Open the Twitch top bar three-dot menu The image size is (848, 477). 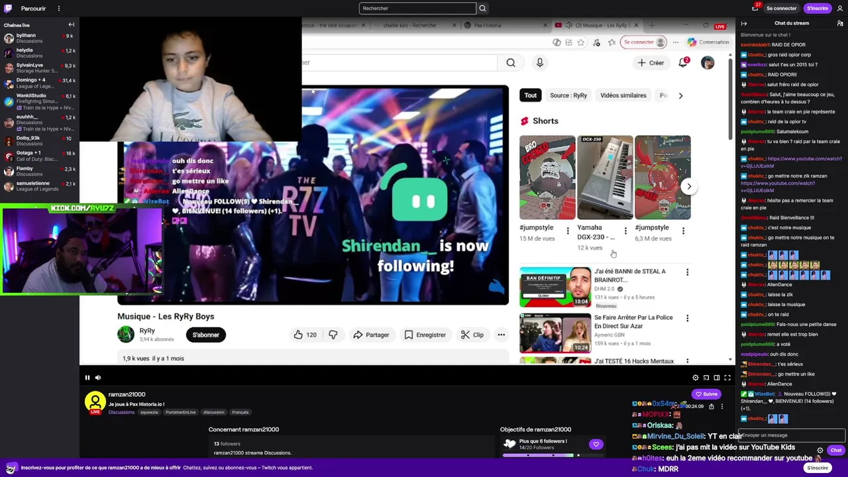58,9
